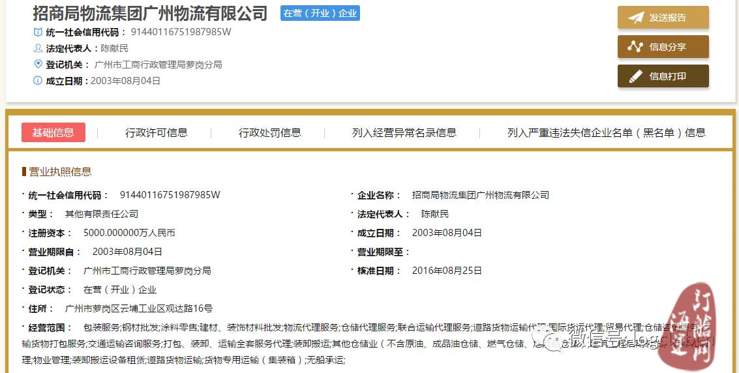The height and width of the screenshot is (373, 739).
Task: Click 营业期限自 value 2003年08月04日
Action: pyautogui.click(x=127, y=252)
